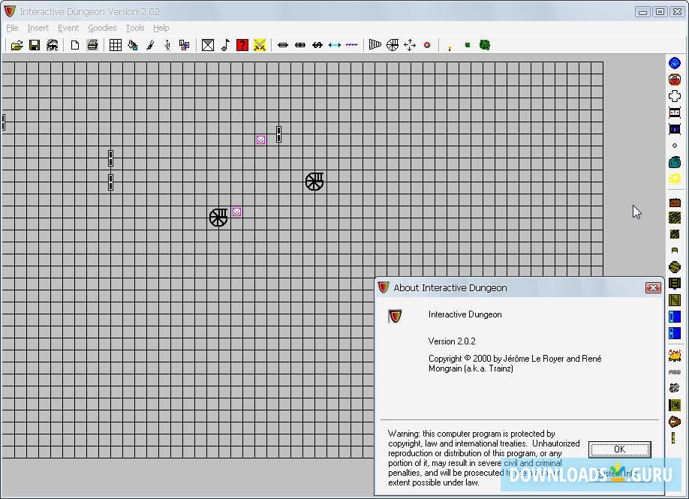Create a new dungeon document
This screenshot has width=689, height=499.
tap(74, 44)
